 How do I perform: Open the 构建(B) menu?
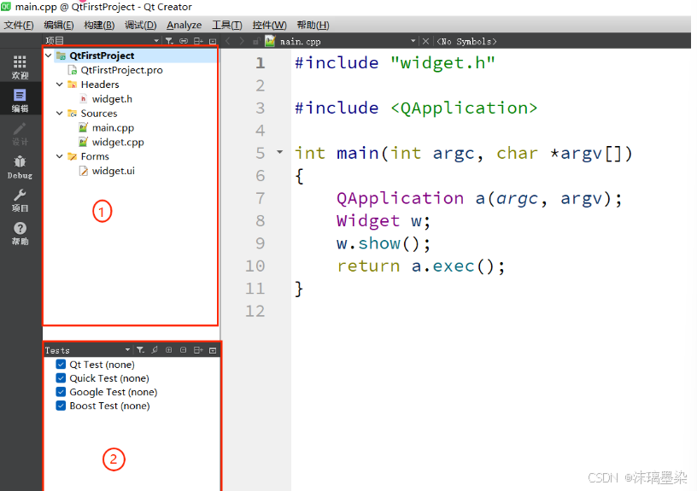pos(99,25)
